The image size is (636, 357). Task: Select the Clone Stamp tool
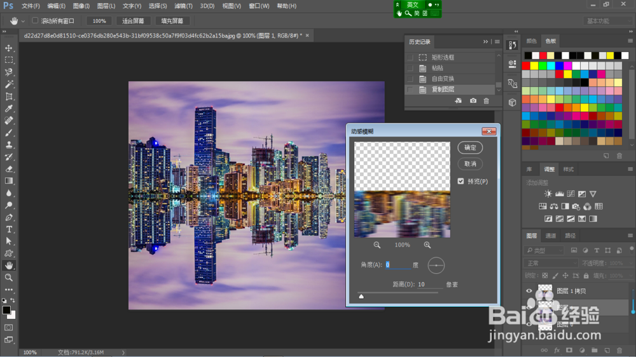(x=8, y=145)
